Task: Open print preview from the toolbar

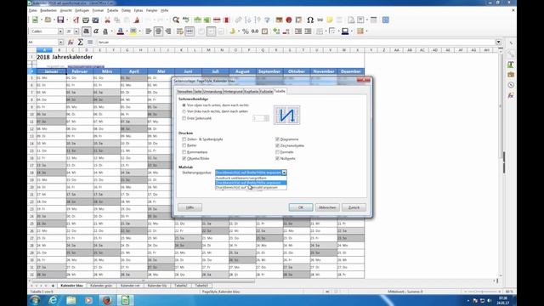Action: [x=95, y=20]
